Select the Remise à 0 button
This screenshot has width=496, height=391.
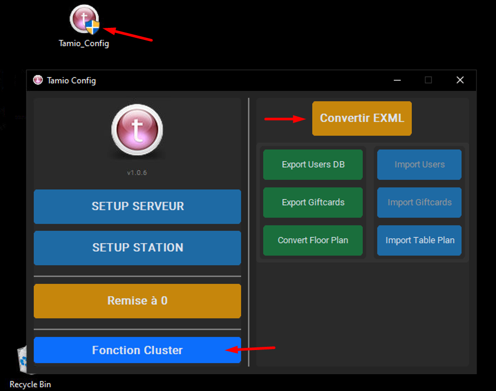[137, 301]
